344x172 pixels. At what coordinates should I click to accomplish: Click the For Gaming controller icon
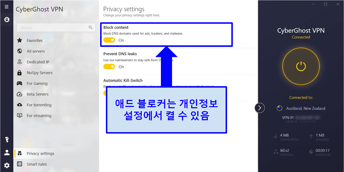pyautogui.click(x=20, y=83)
